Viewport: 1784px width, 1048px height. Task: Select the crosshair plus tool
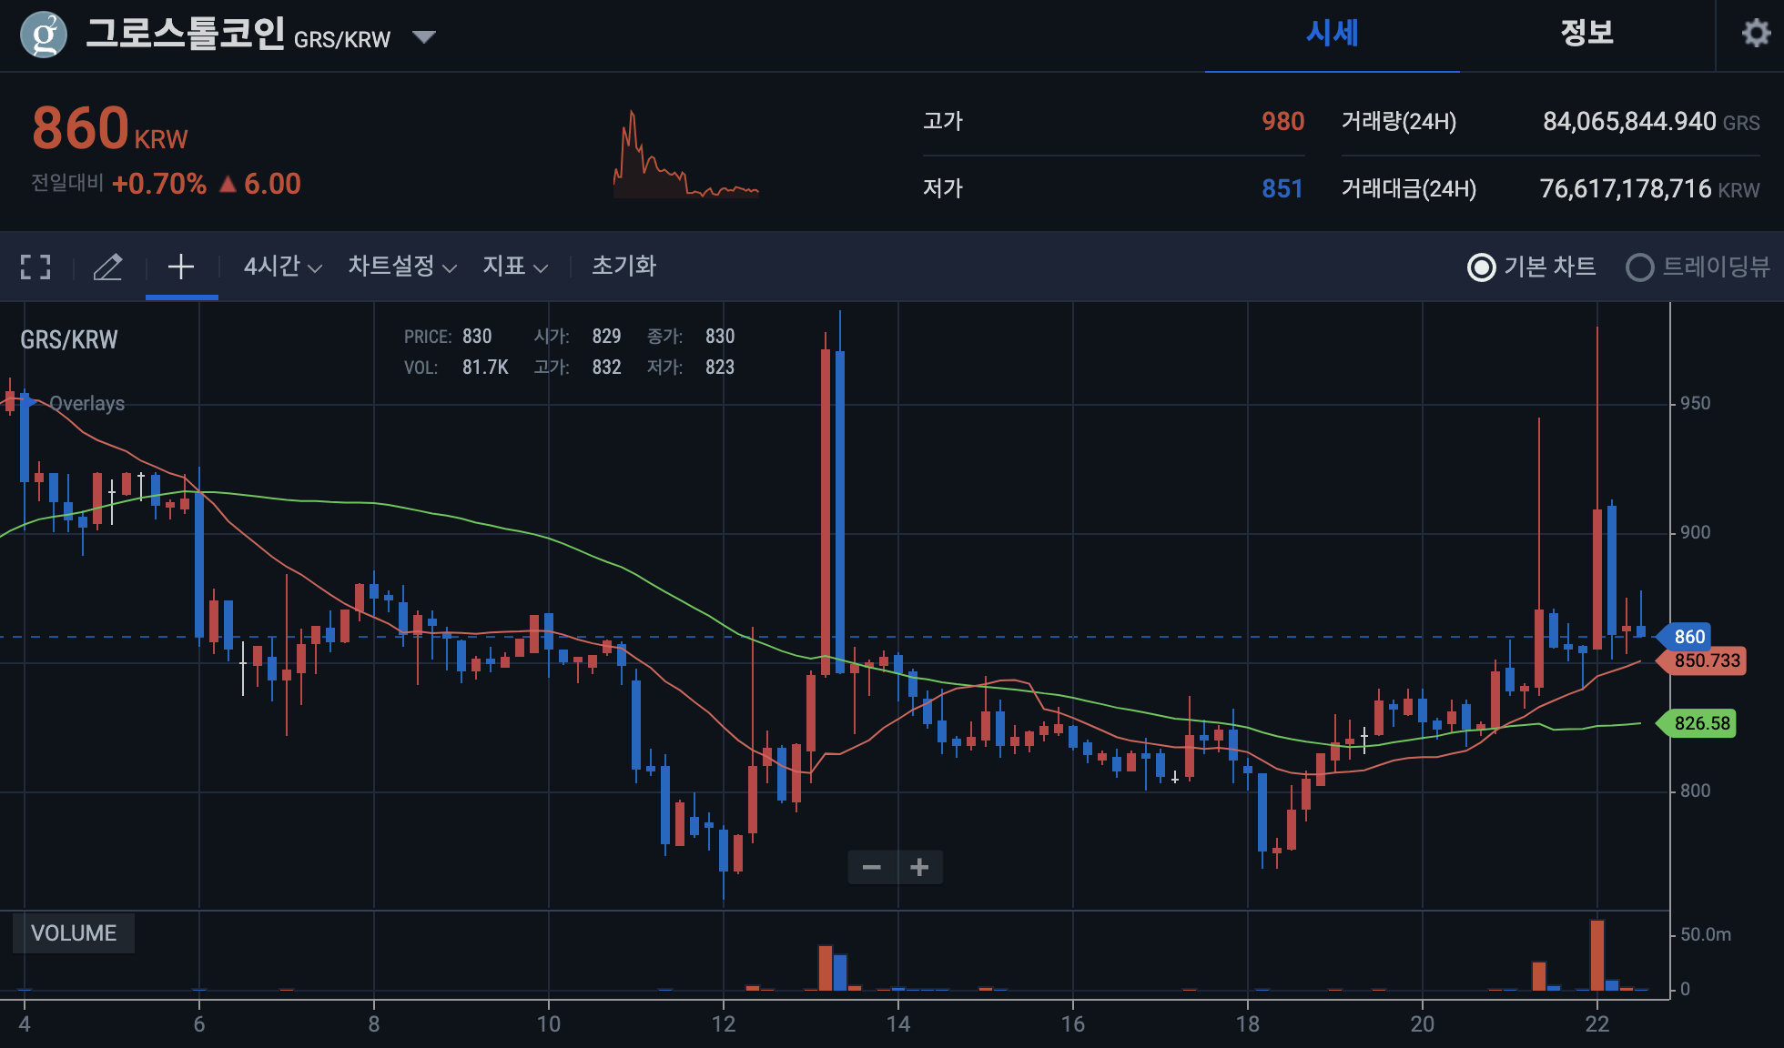tap(181, 267)
